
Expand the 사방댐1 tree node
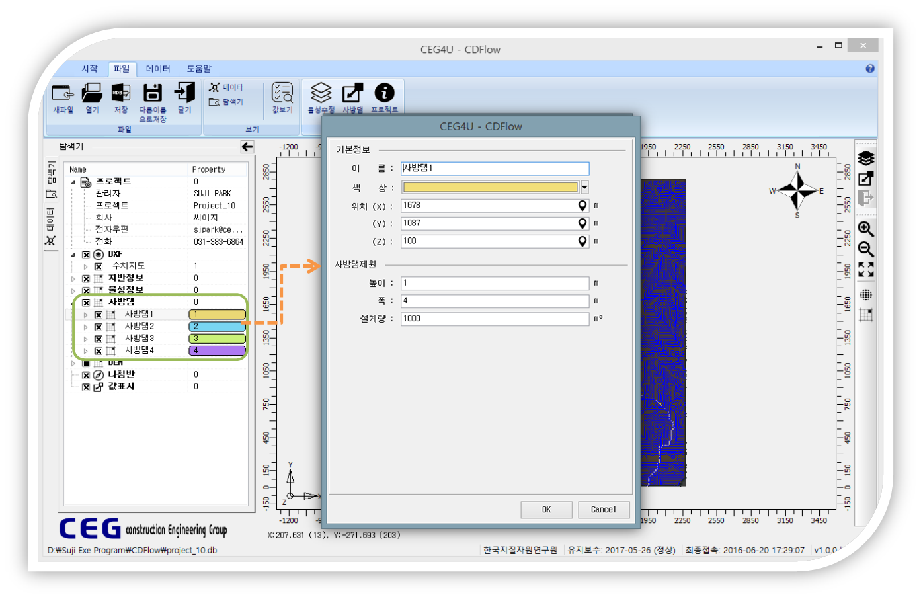point(85,315)
